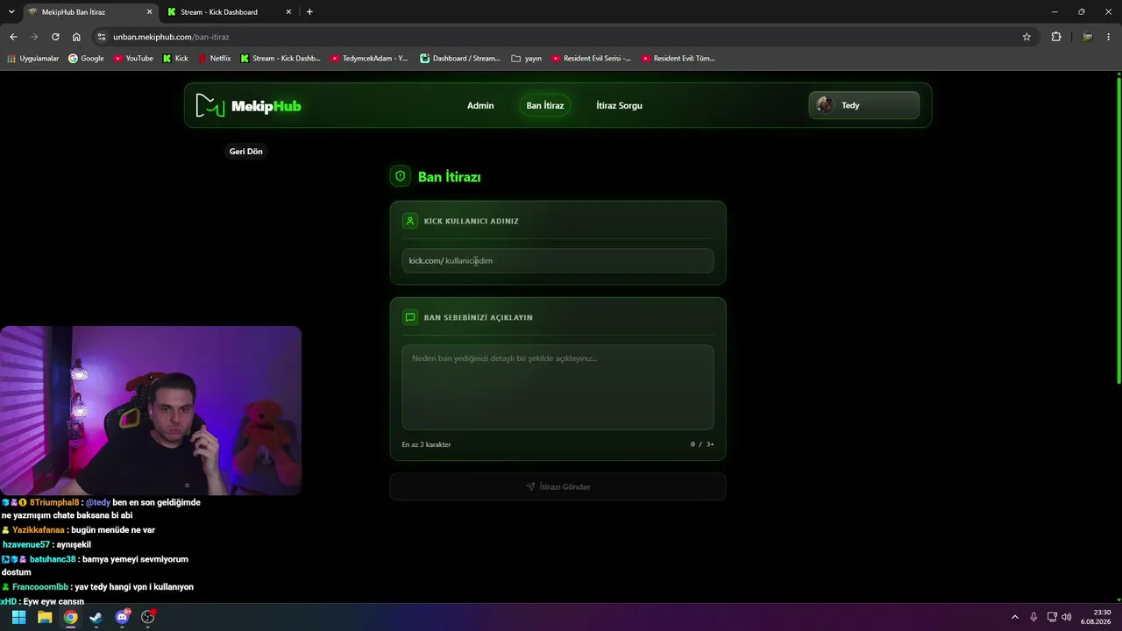This screenshot has height=631, width=1122.
Task: Open the yayın bookmark folder
Action: point(526,59)
